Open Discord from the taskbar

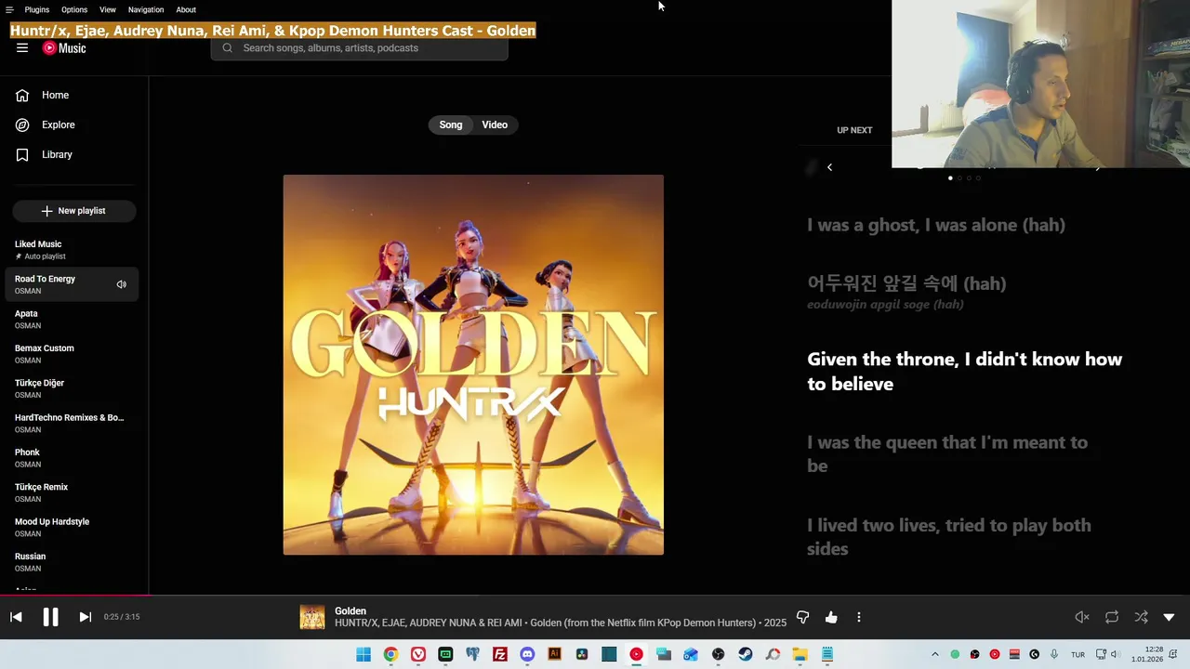[x=527, y=654]
